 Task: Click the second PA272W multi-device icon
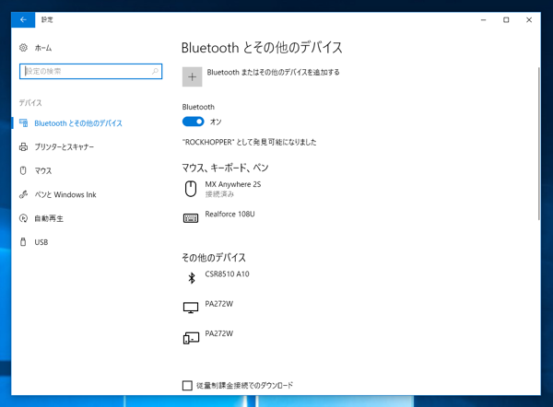click(191, 338)
